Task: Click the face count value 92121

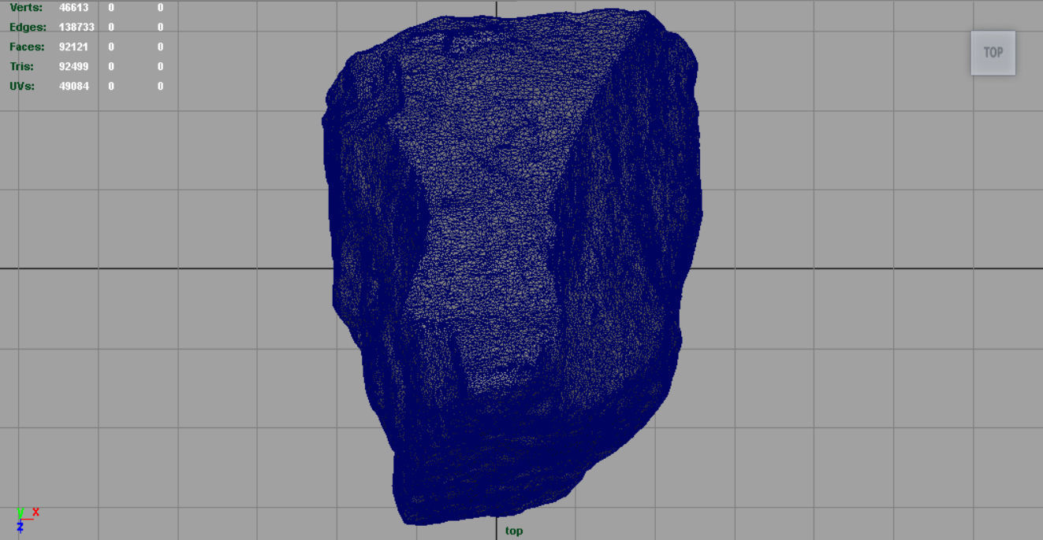Action: [x=73, y=46]
